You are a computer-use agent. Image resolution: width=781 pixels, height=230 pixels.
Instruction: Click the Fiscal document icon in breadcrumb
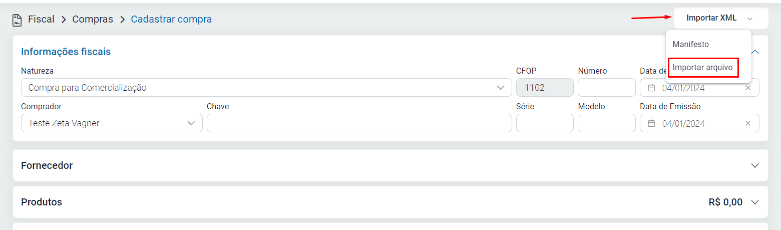pyautogui.click(x=17, y=20)
